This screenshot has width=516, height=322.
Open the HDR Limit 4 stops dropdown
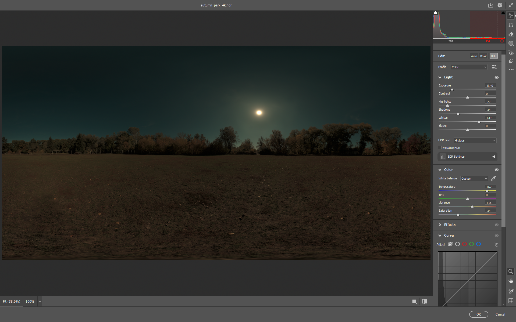475,140
